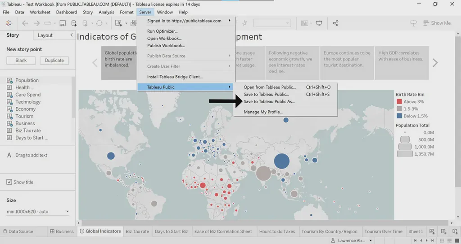Switch to tabs view icon

(457, 240)
